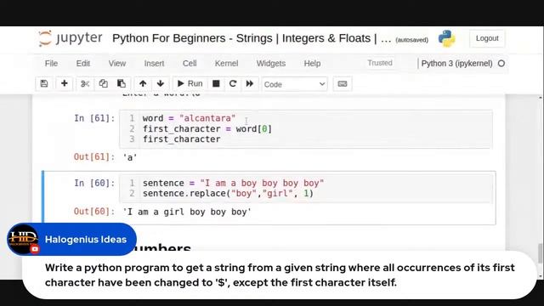Rename the notebook via its title

coord(252,38)
